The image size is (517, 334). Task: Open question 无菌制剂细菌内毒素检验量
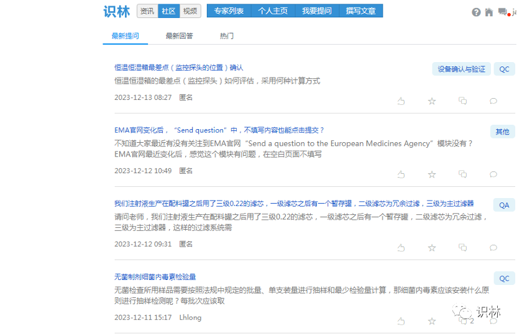155,277
